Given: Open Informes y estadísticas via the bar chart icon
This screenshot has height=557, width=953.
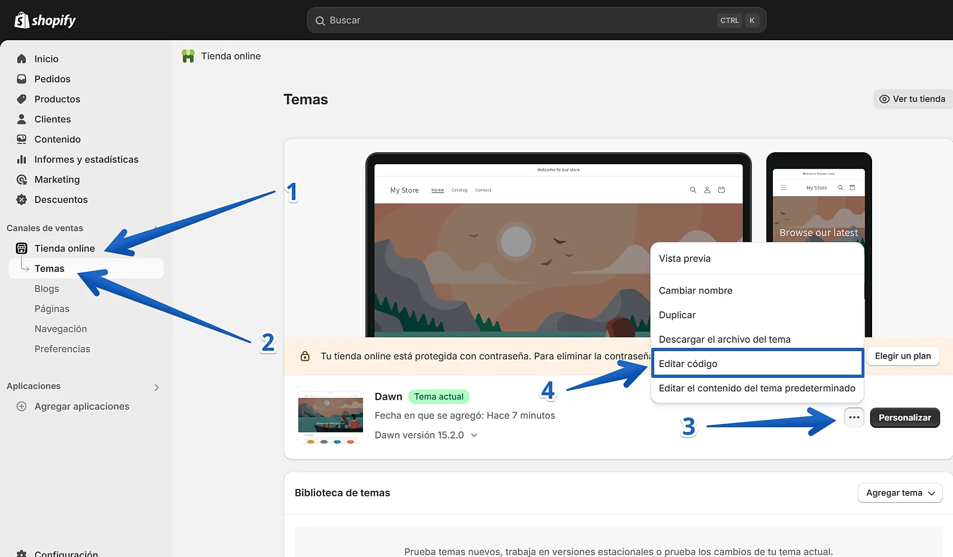Looking at the screenshot, I should 21,159.
